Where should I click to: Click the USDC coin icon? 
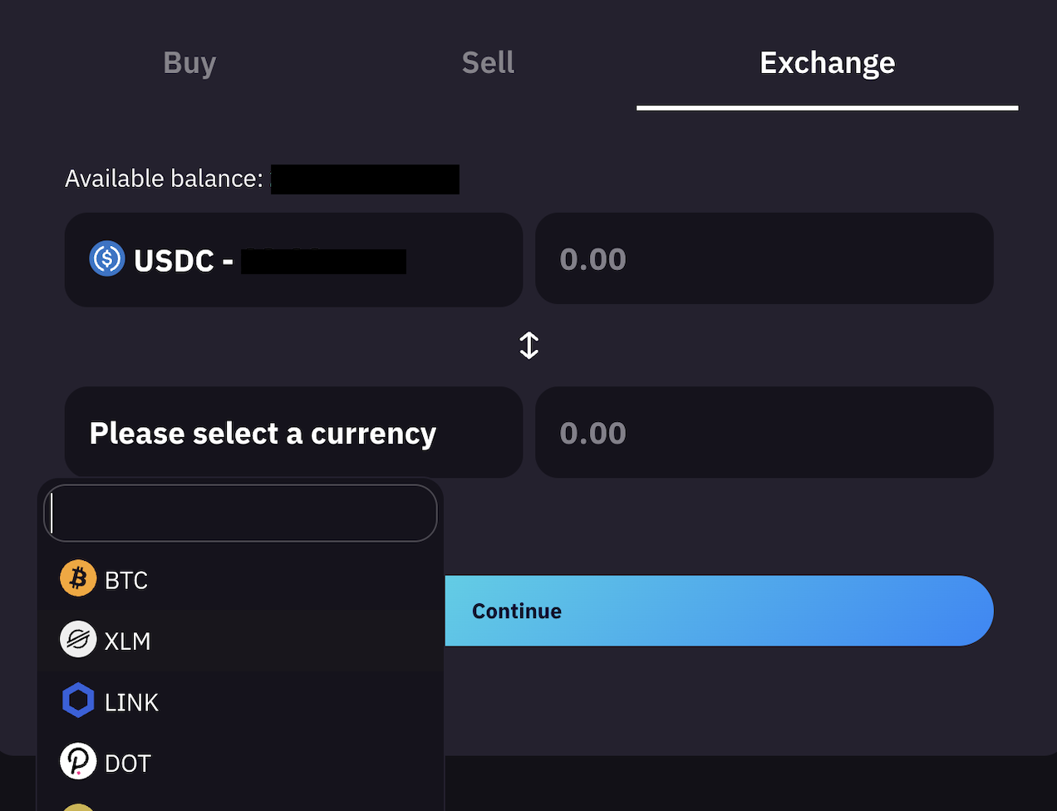pyautogui.click(x=107, y=259)
